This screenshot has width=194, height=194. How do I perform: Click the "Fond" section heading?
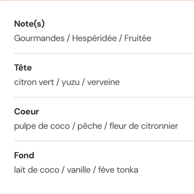point(24,156)
